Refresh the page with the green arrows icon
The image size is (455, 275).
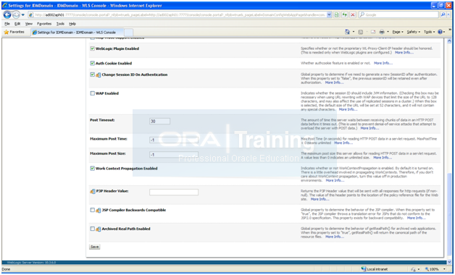345,14
